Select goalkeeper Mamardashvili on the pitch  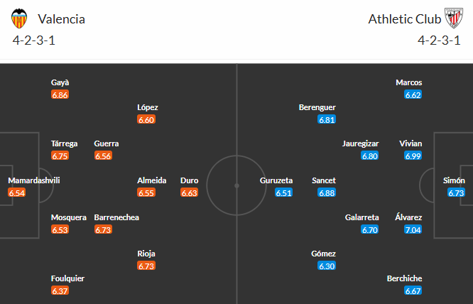pos(34,180)
